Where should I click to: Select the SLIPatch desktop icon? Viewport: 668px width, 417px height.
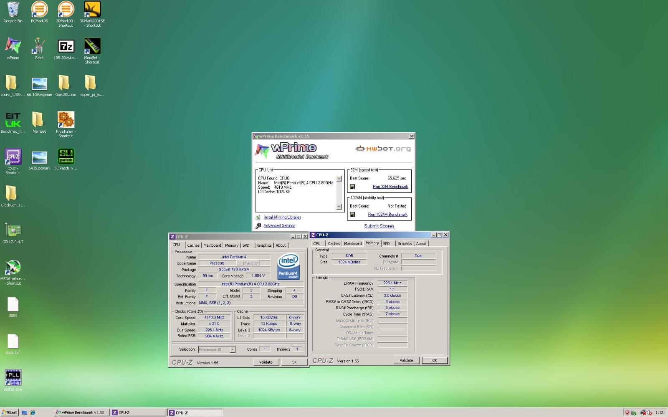point(66,159)
